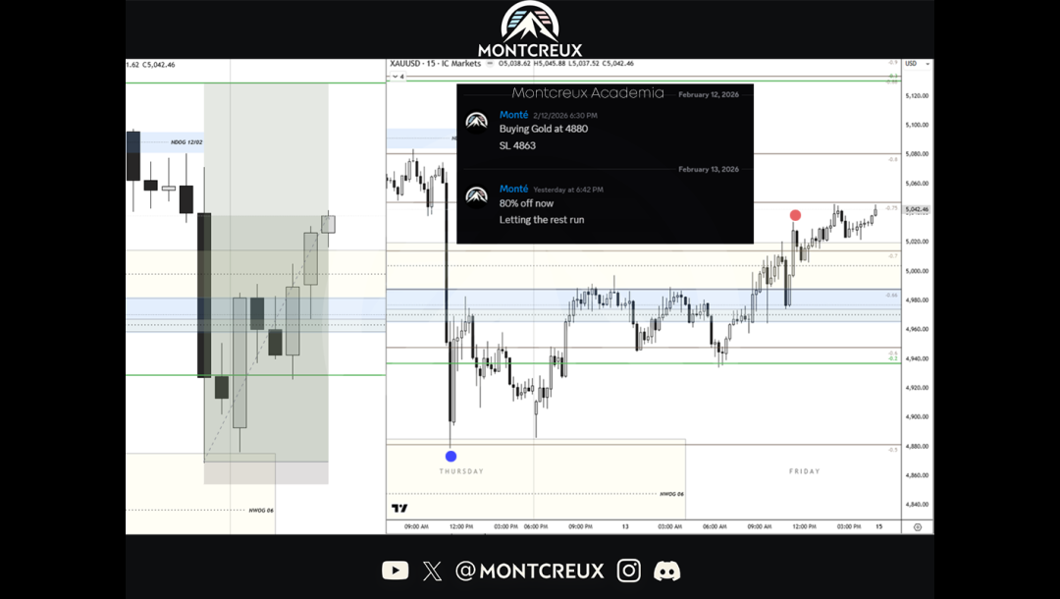Click the FRIDAY session label
This screenshot has height=599, width=1060.
point(805,471)
